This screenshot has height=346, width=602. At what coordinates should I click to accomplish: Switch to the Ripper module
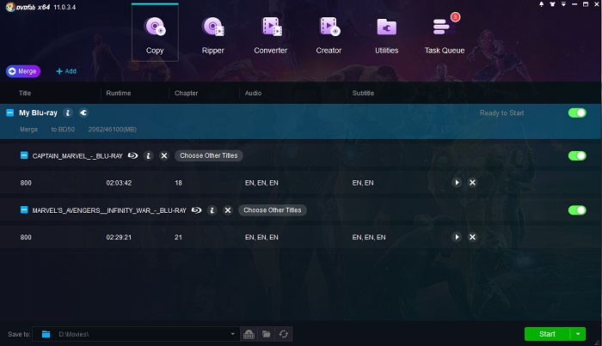tap(212, 36)
